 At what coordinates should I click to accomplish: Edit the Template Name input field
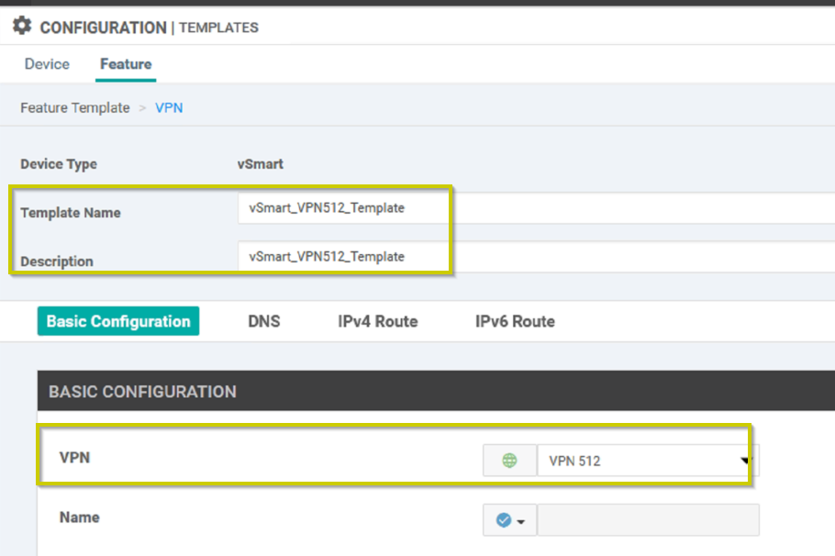coord(536,207)
